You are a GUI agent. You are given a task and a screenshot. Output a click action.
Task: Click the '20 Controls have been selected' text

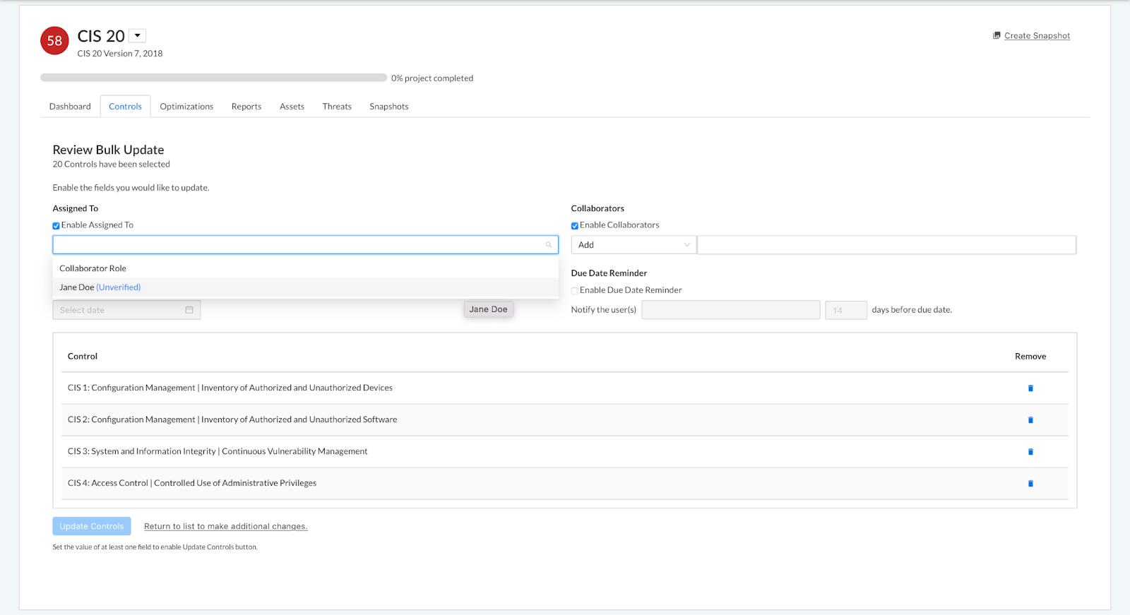coord(112,165)
